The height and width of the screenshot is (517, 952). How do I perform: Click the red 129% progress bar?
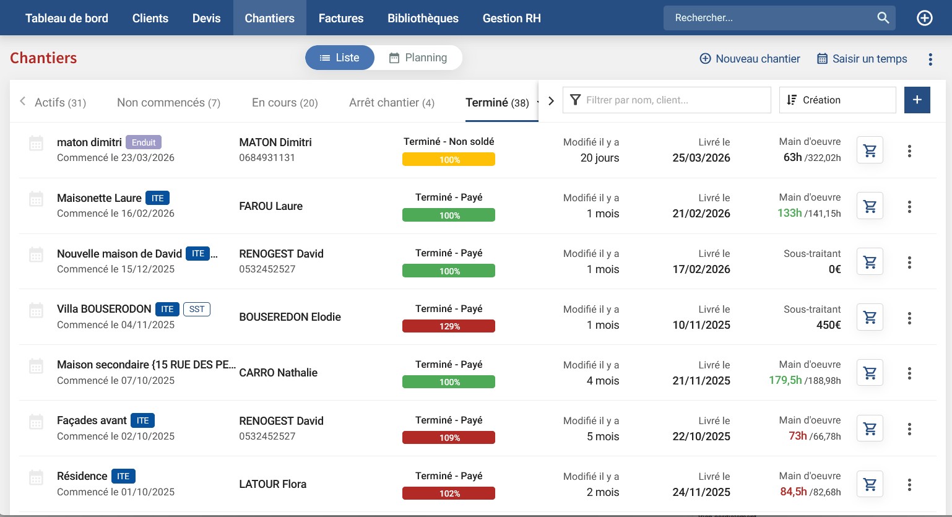pyautogui.click(x=449, y=326)
